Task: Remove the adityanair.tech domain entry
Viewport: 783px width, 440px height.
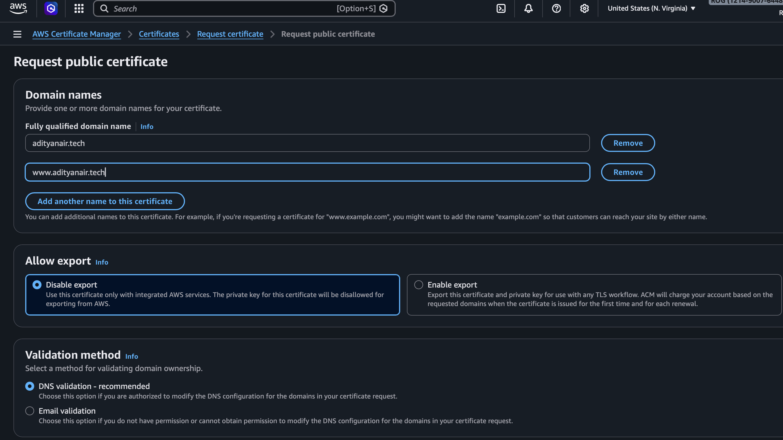Action: (x=628, y=143)
